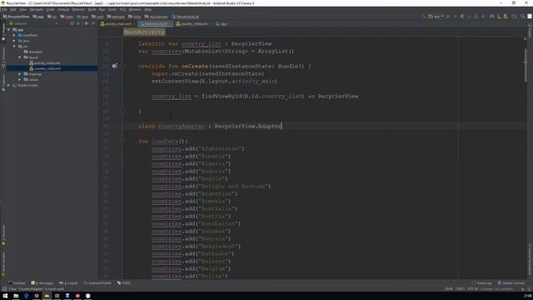Expand the java folder arrow
This screenshot has width=533, height=300.
point(14,41)
